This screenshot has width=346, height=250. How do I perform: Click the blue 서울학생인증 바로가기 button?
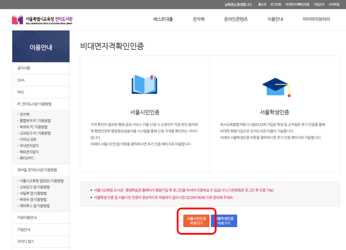224,221
